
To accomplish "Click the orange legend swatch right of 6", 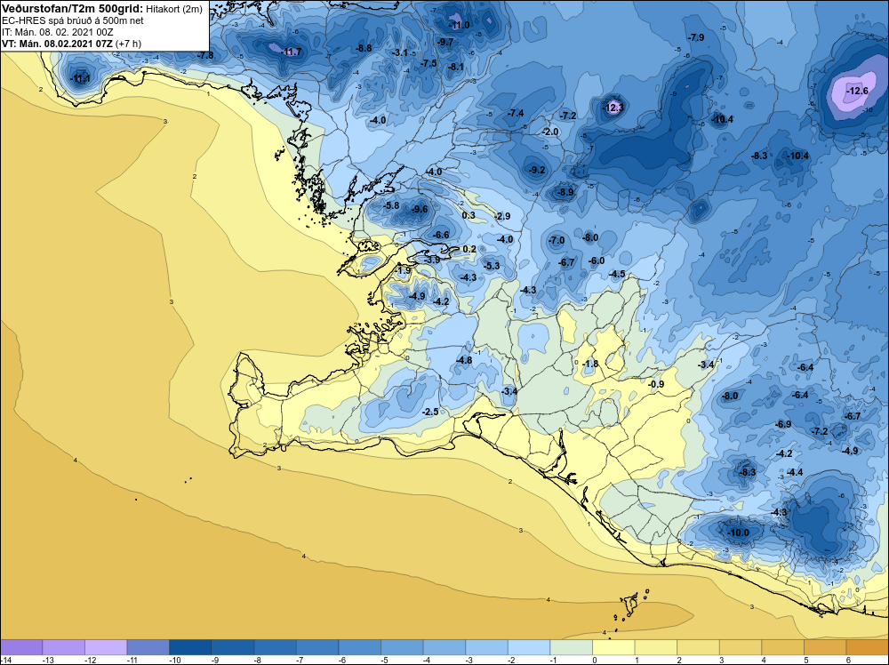I will (868, 647).
